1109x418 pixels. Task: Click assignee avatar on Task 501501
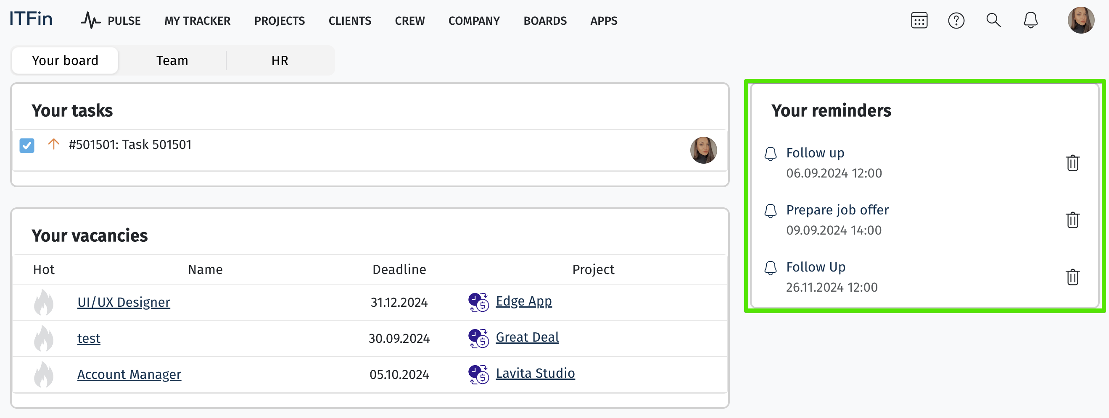[703, 150]
